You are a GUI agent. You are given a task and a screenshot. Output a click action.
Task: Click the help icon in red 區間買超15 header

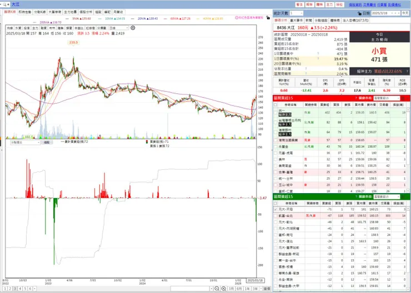pyautogui.click(x=356, y=98)
